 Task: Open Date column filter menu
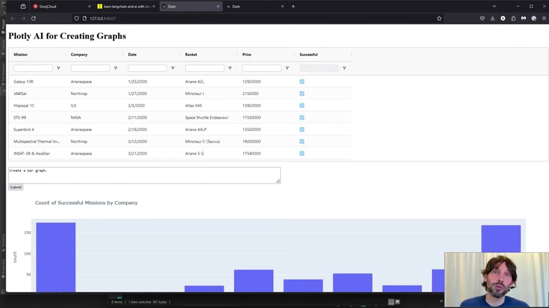173,68
